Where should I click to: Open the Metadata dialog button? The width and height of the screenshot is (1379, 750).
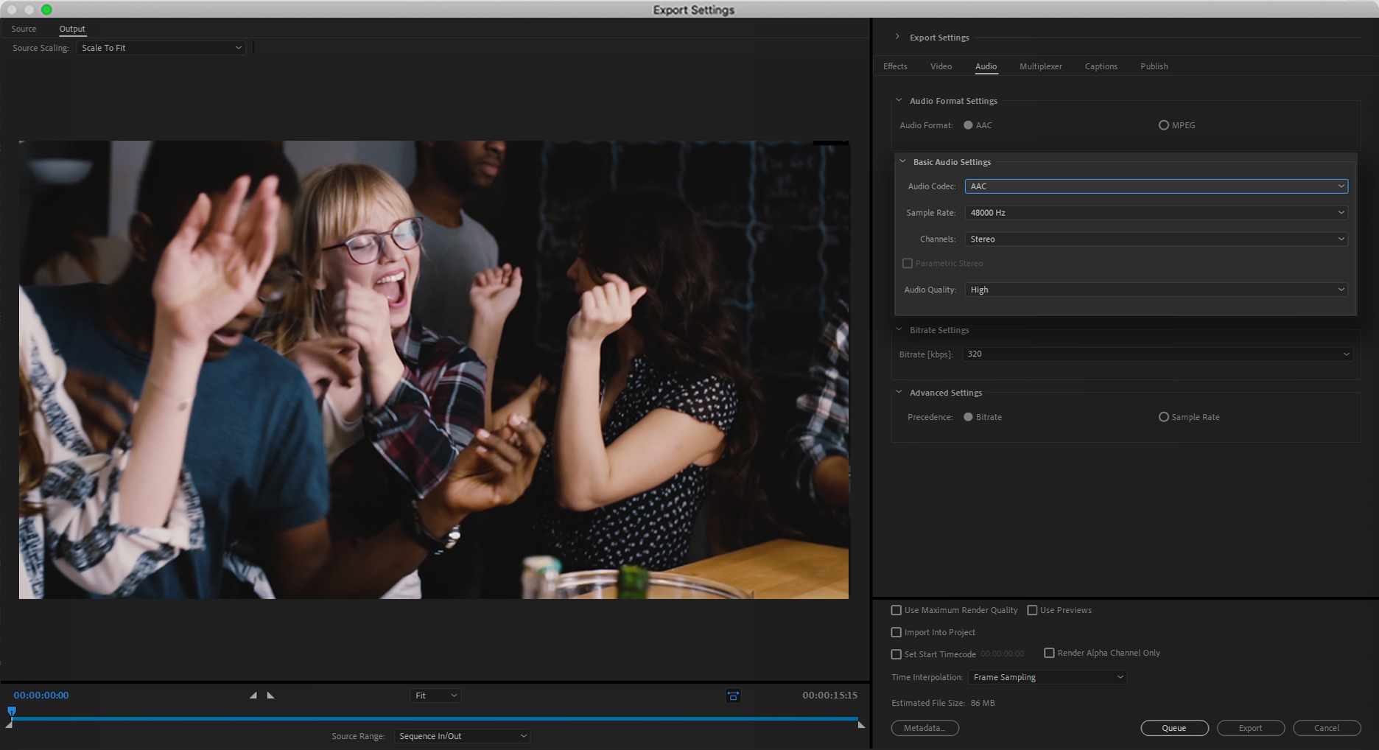(x=924, y=728)
